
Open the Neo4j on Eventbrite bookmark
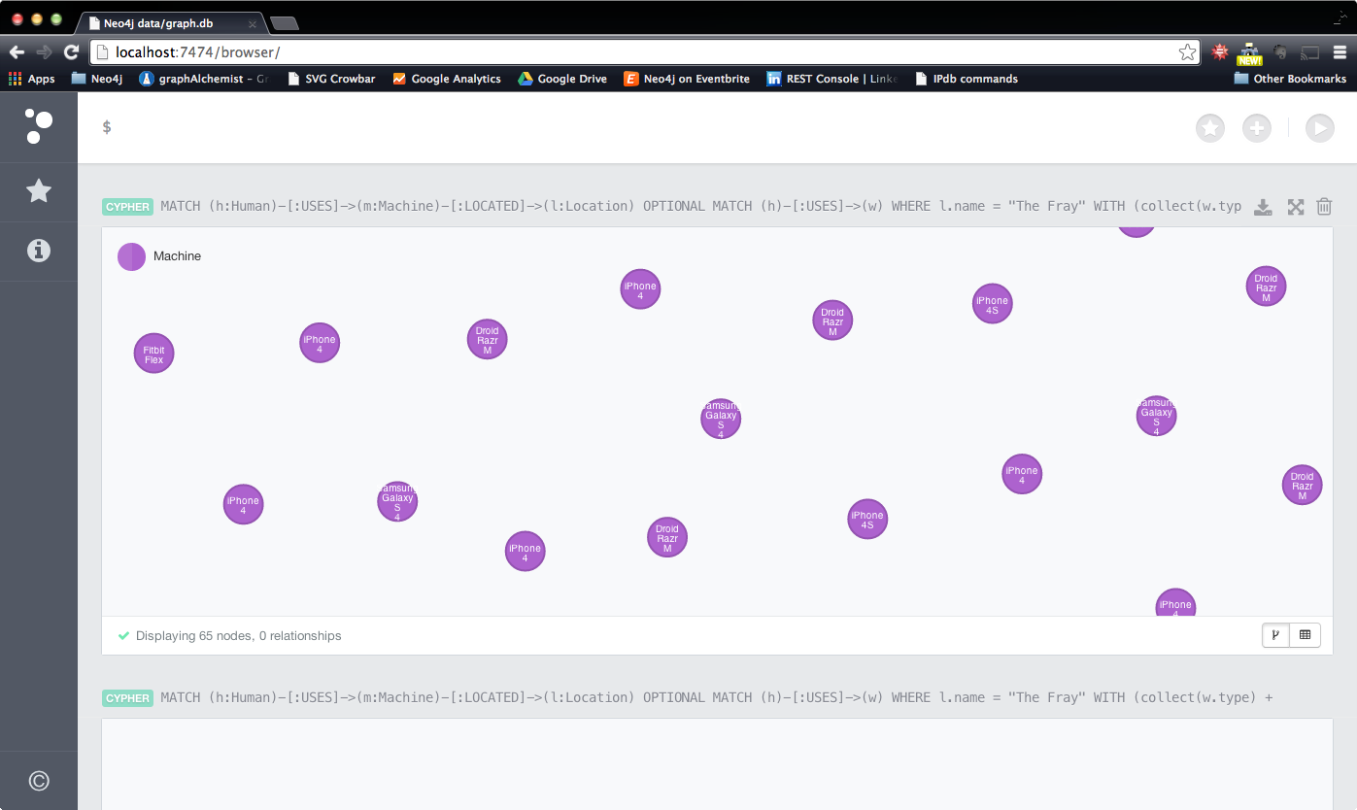pyautogui.click(x=687, y=79)
